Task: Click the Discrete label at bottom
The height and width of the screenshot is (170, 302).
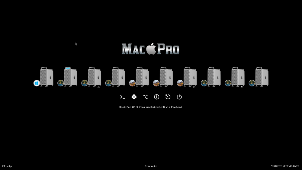Action: pos(151,166)
